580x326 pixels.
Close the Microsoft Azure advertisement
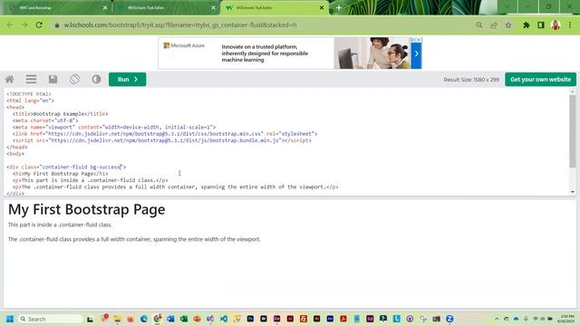(419, 40)
